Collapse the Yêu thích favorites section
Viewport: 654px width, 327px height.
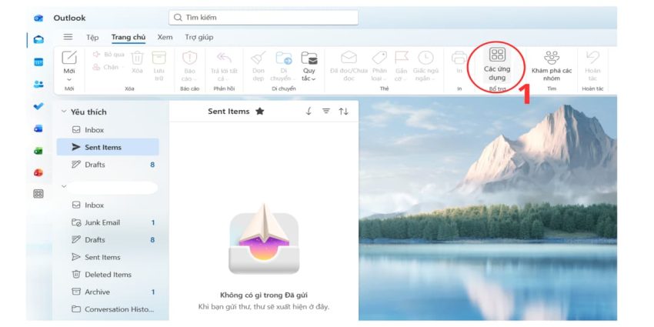[64, 112]
